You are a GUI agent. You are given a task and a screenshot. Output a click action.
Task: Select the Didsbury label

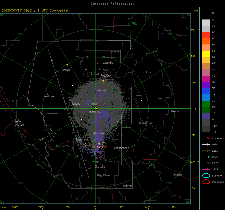(94, 112)
